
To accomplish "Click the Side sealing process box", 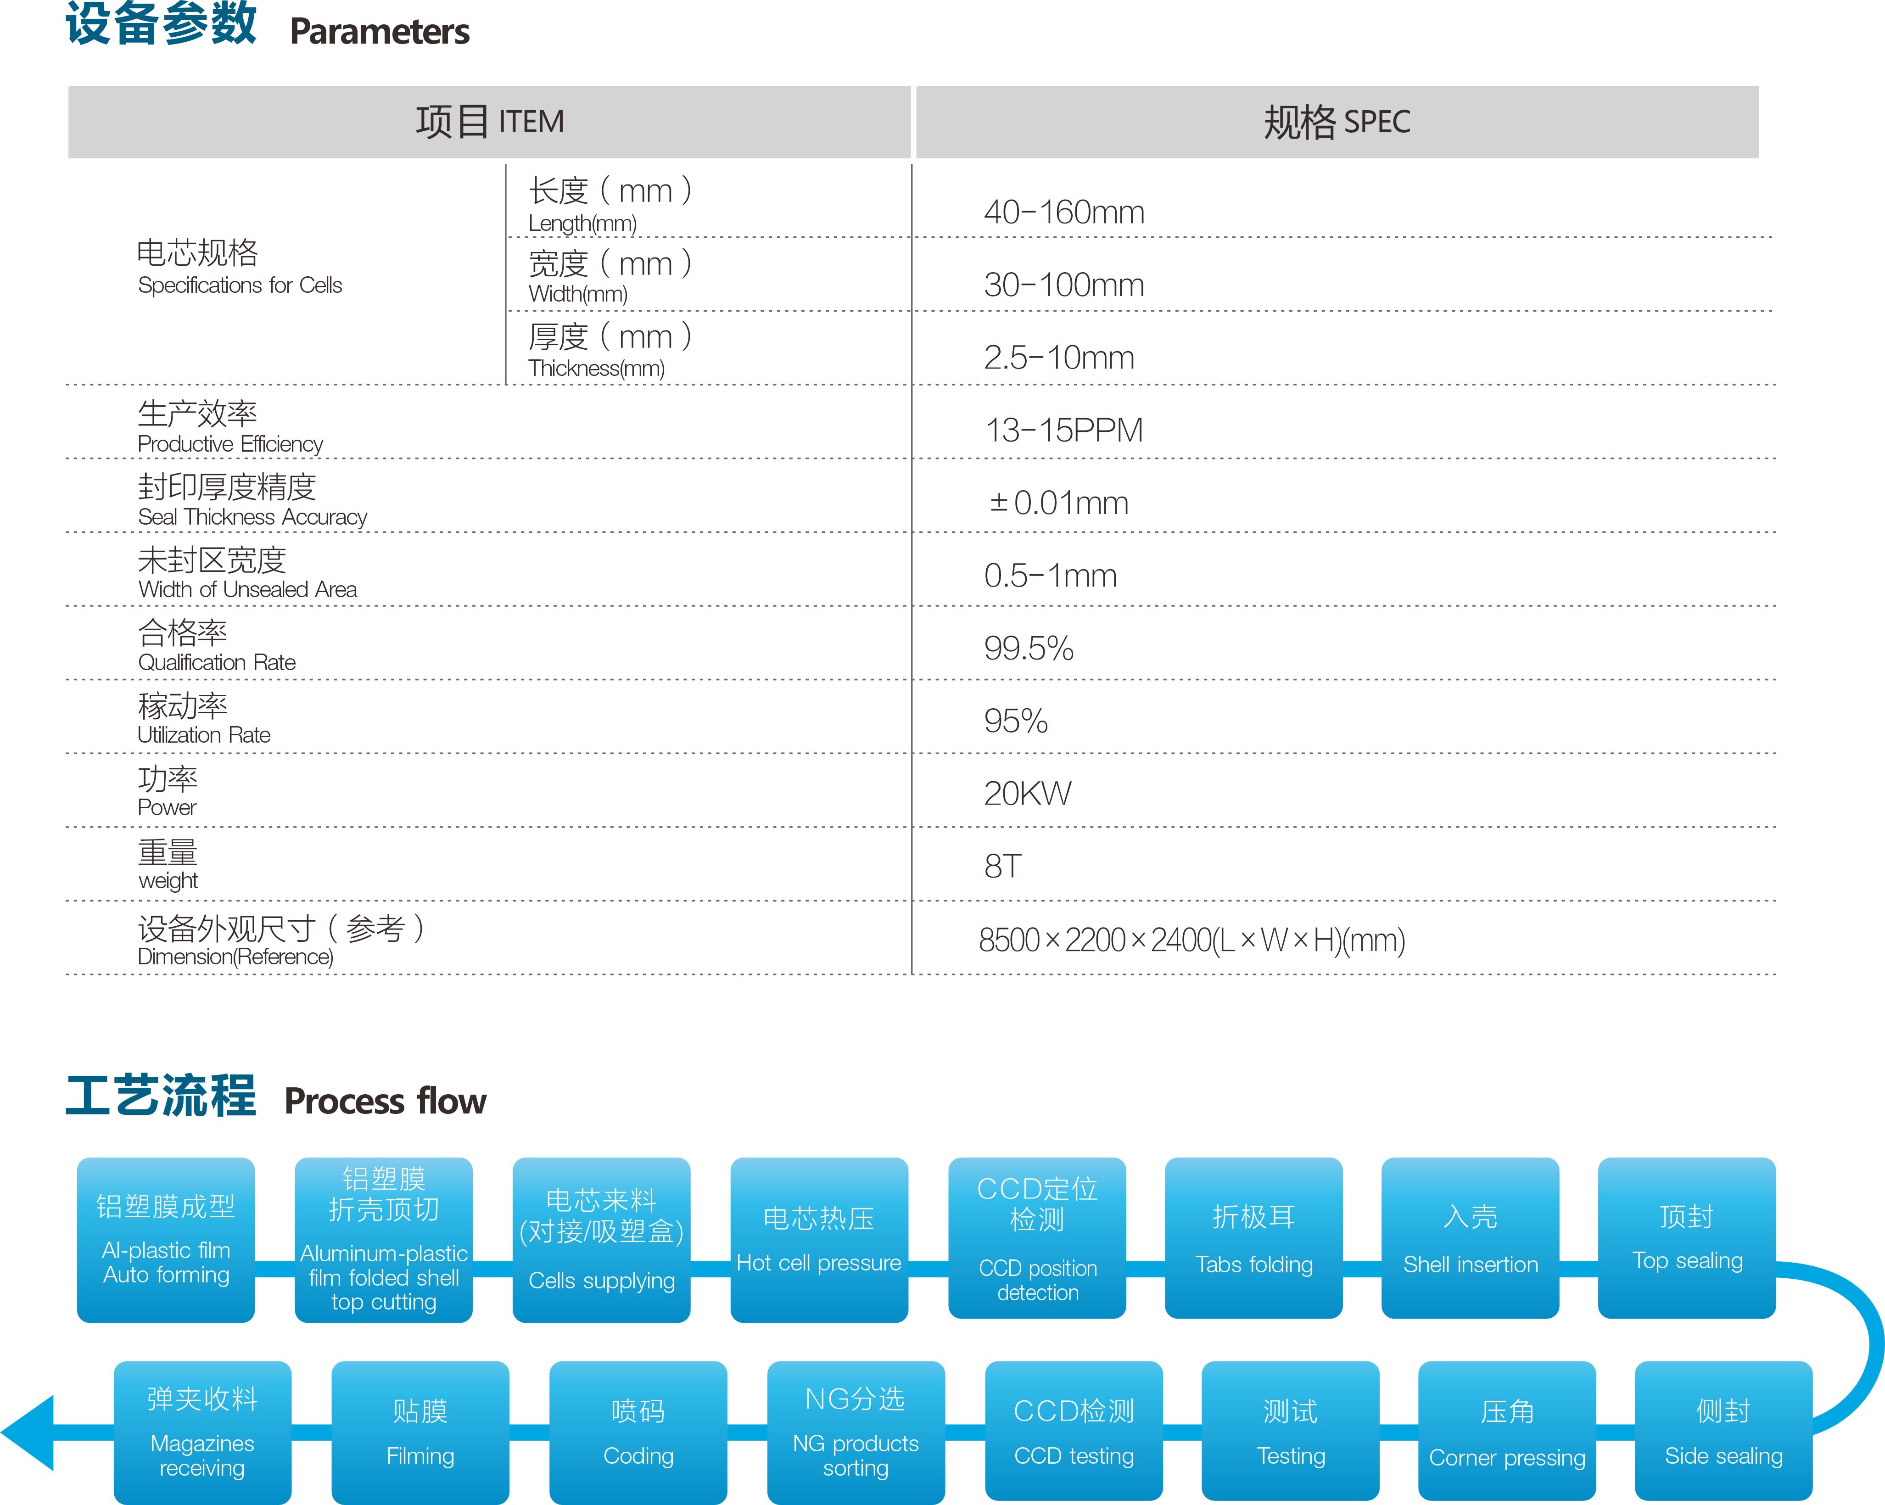I will [1723, 1431].
